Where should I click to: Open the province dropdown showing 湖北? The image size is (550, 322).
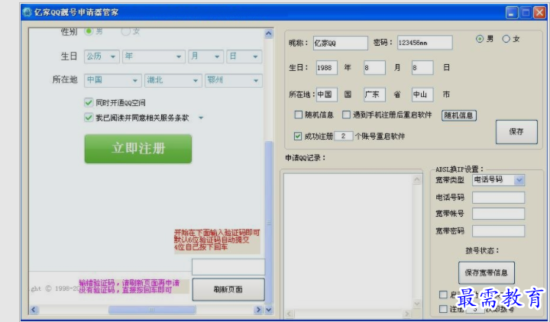point(173,80)
